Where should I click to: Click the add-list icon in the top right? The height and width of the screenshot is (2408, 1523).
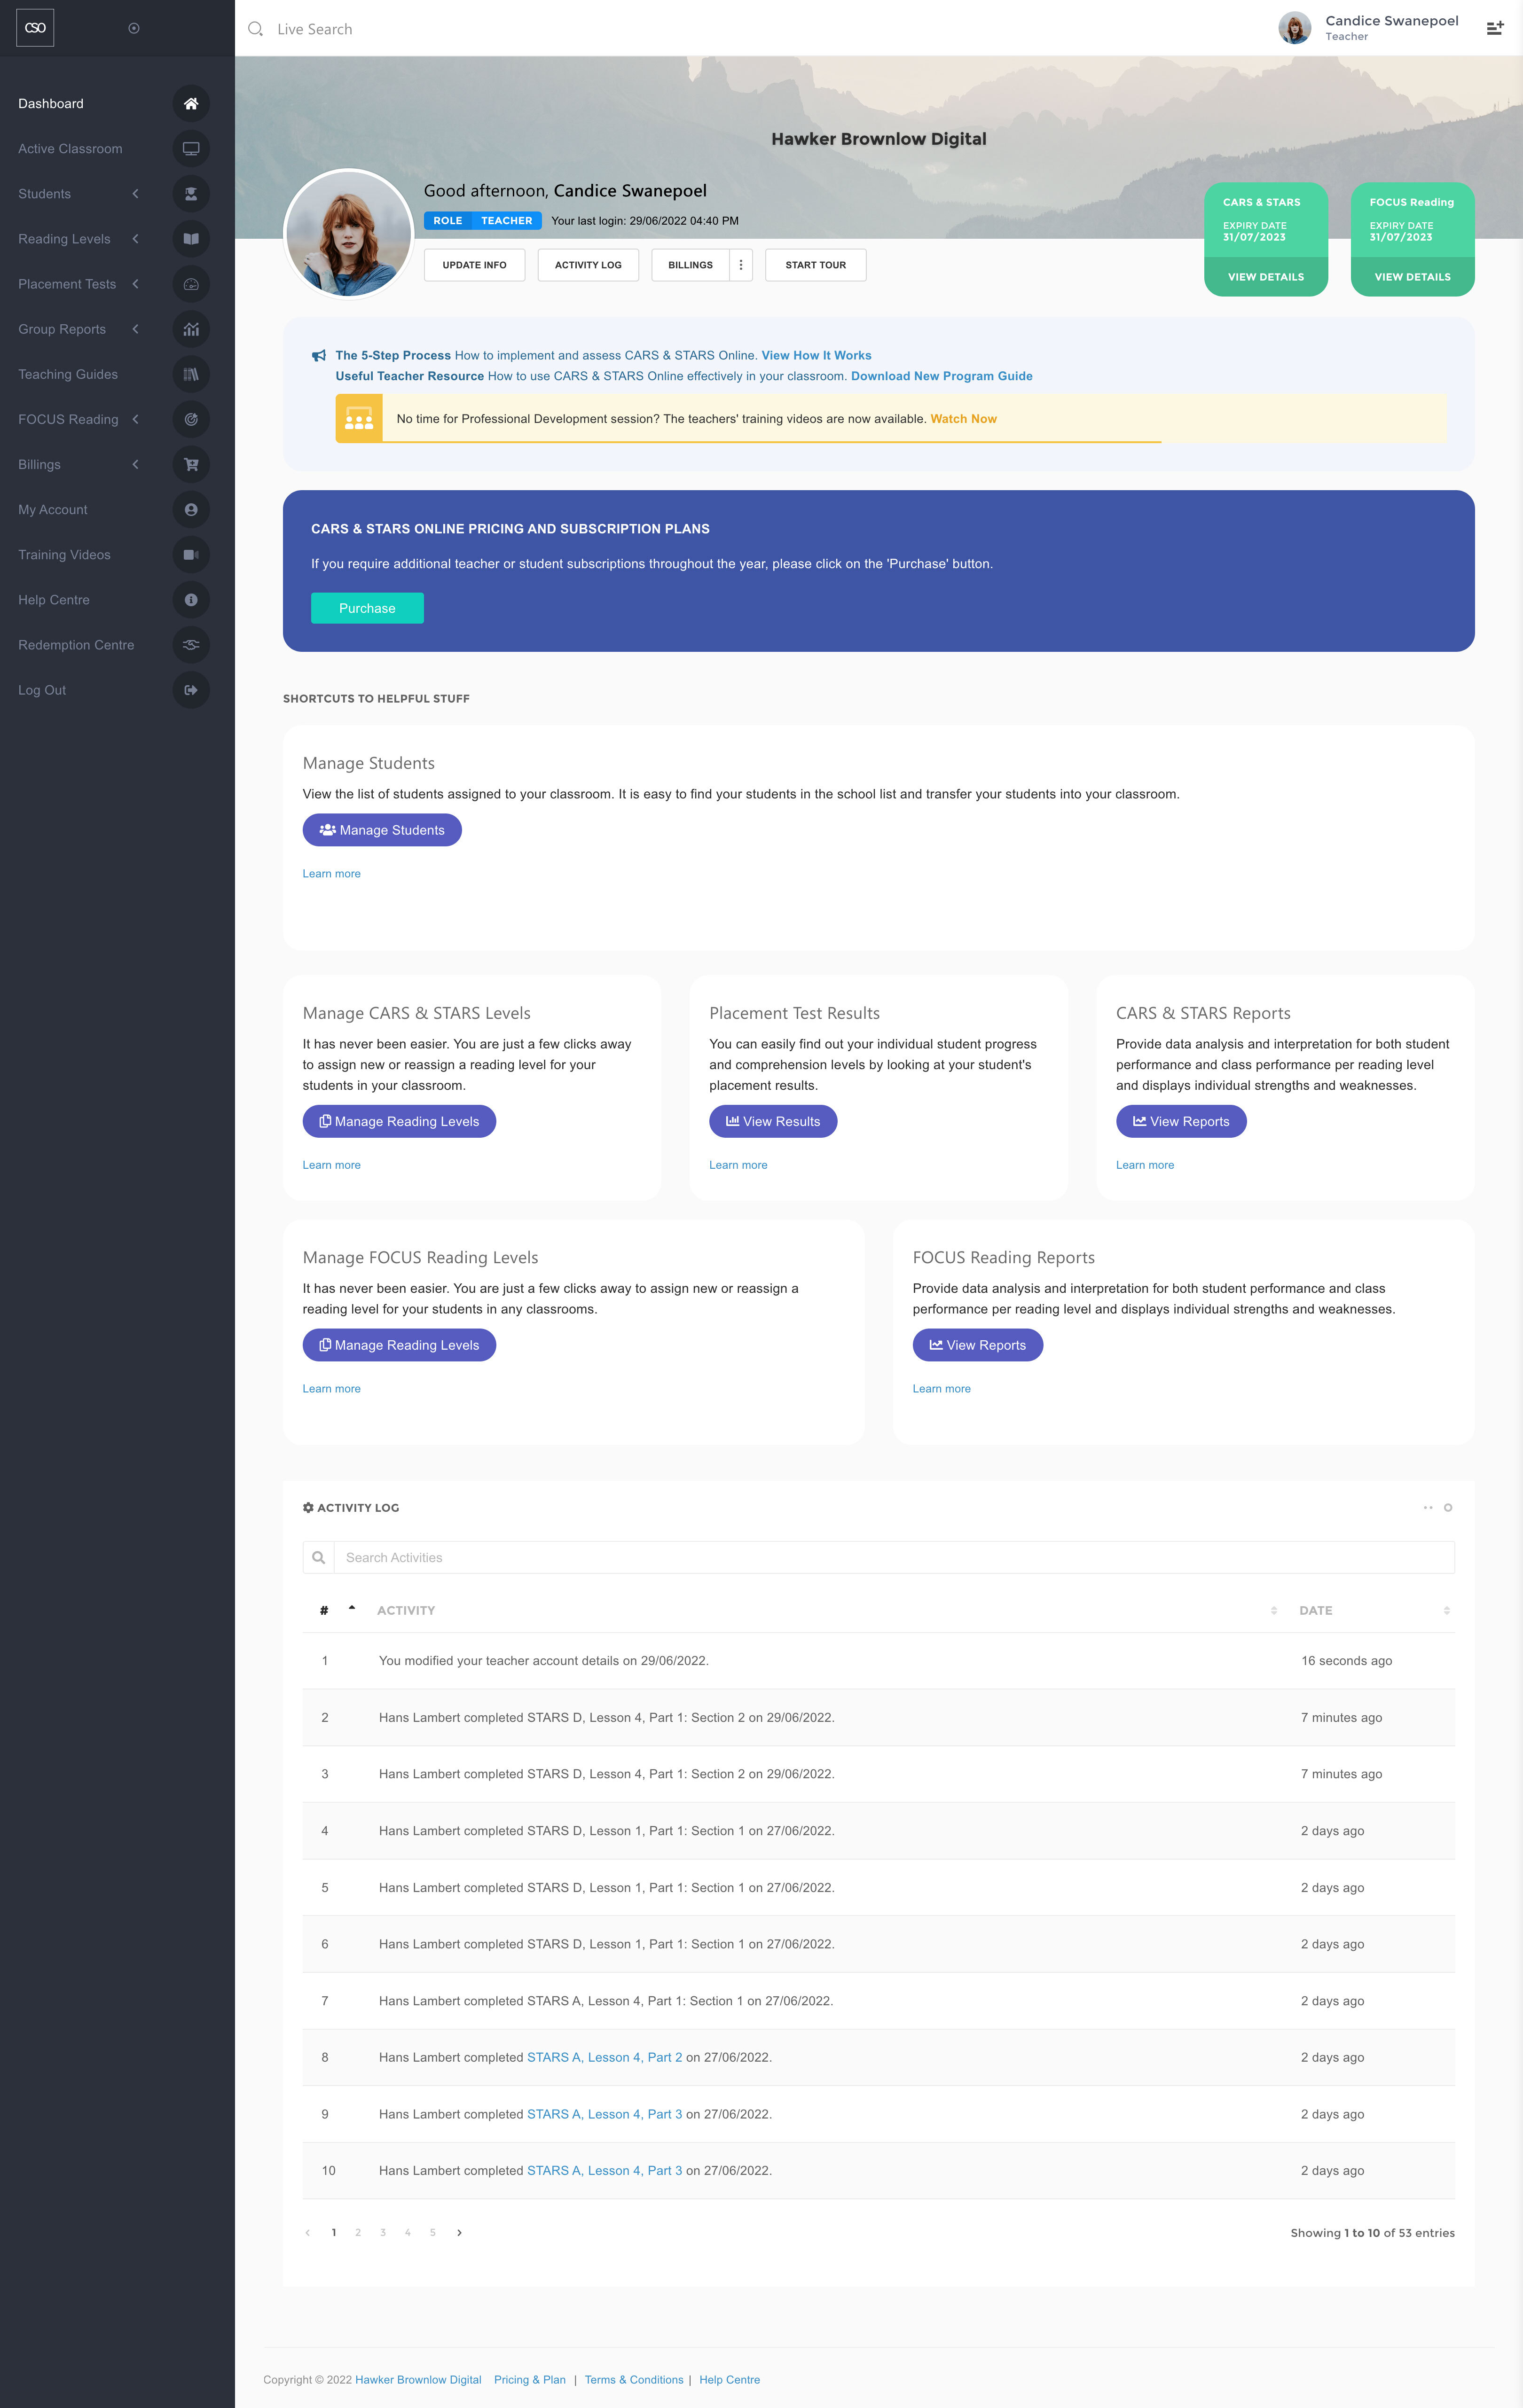(1495, 28)
